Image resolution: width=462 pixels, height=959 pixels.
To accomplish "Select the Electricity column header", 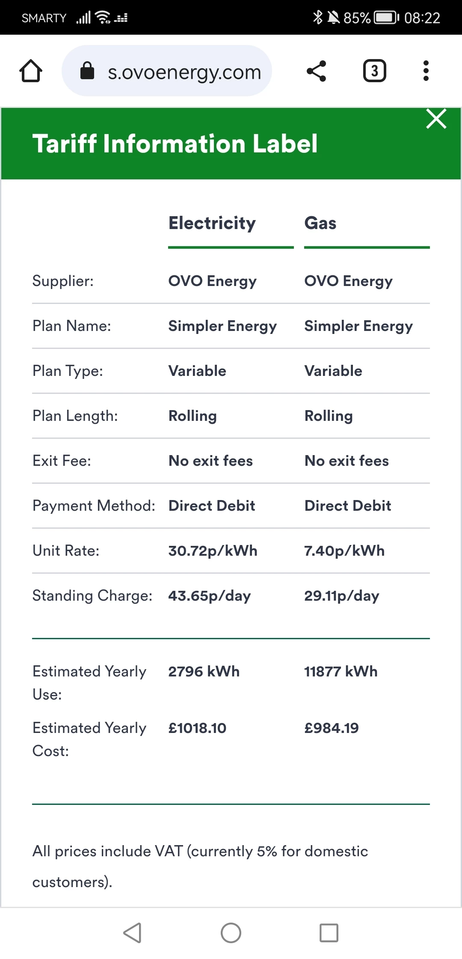I will [x=212, y=223].
